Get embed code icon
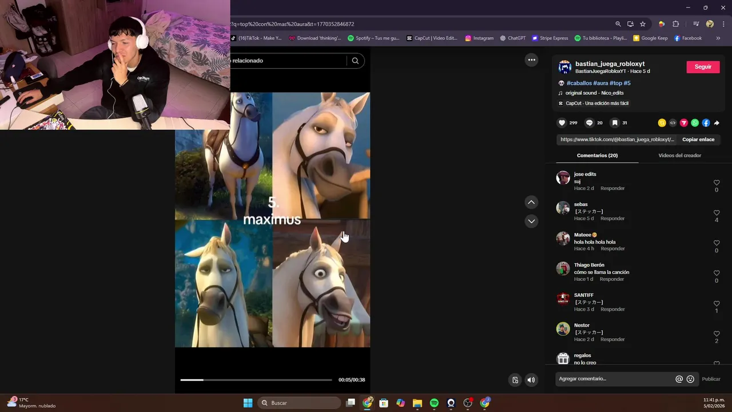Image resolution: width=732 pixels, height=412 pixels. [673, 123]
